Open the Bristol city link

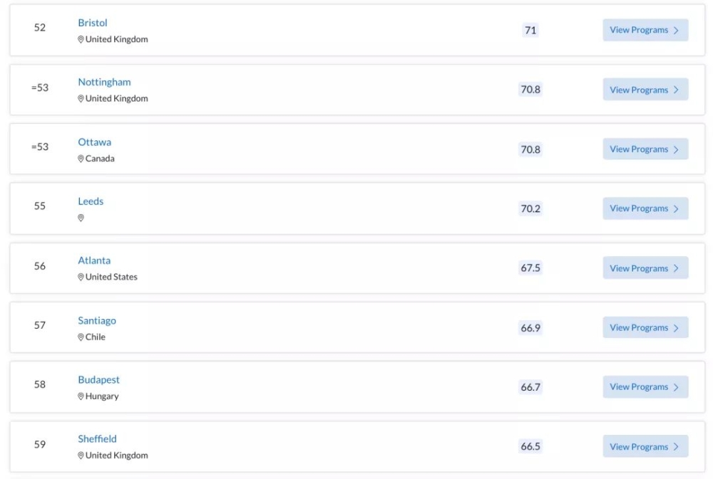[92, 23]
